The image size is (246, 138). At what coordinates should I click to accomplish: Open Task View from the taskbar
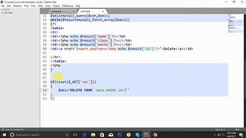(75, 135)
